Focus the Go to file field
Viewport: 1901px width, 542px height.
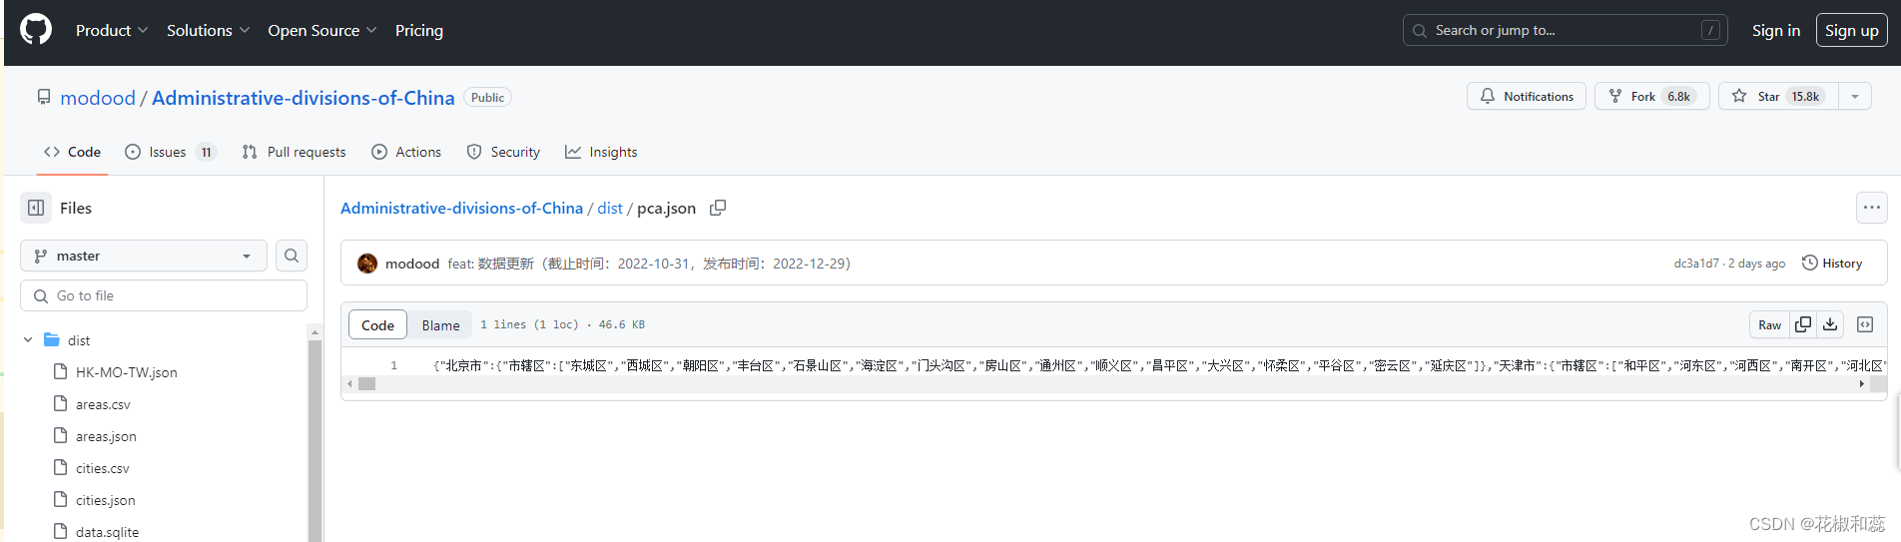point(164,295)
